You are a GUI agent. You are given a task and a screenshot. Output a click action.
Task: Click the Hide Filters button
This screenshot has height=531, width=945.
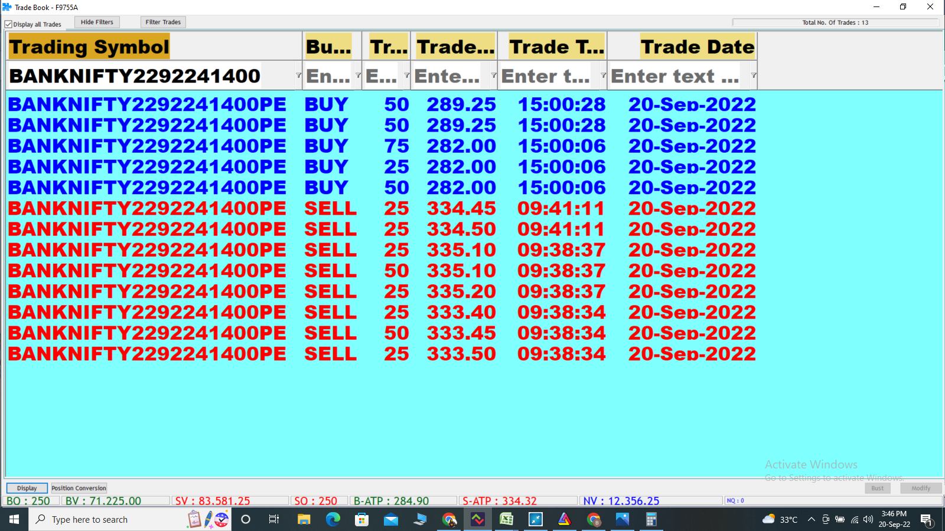click(97, 22)
